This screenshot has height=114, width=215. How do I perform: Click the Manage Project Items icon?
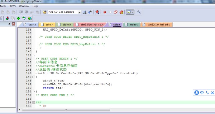(x=7, y=18)
